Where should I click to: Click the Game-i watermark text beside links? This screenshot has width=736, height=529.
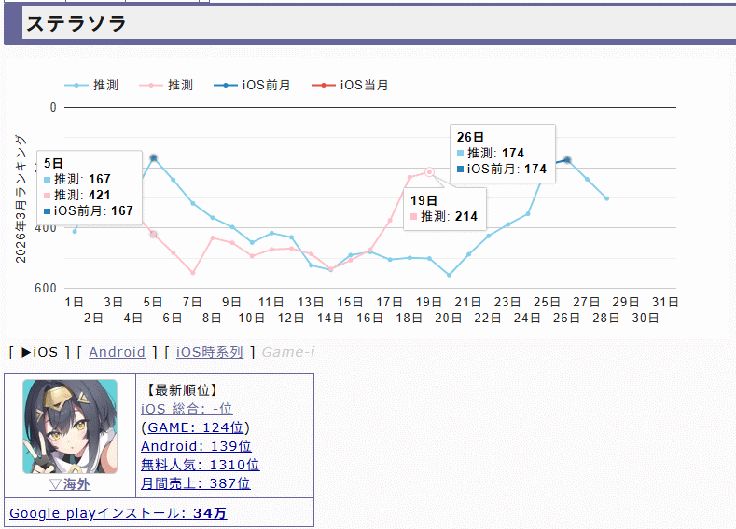pyautogui.click(x=288, y=352)
